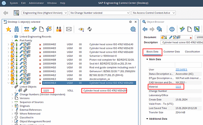Click the green check pencil icon in Object Browser

[182, 29]
